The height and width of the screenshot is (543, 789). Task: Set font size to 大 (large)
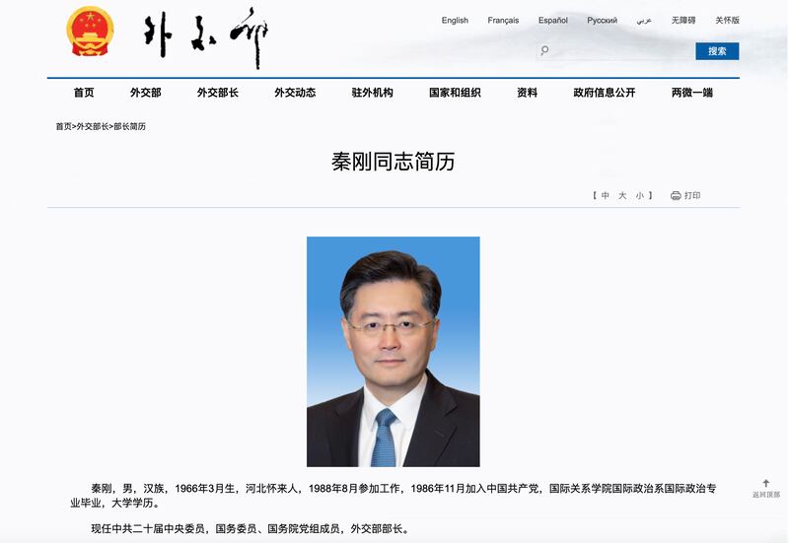pos(622,196)
